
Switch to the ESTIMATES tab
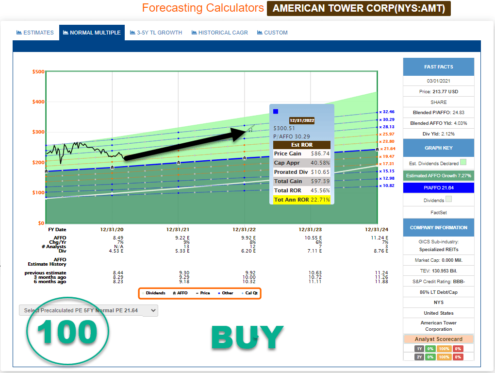(x=35, y=33)
